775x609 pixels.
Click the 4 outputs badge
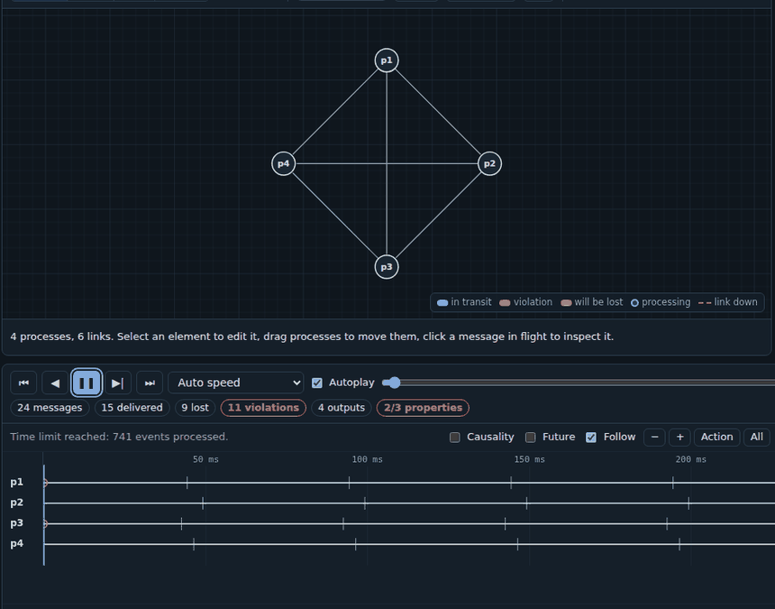pos(341,408)
